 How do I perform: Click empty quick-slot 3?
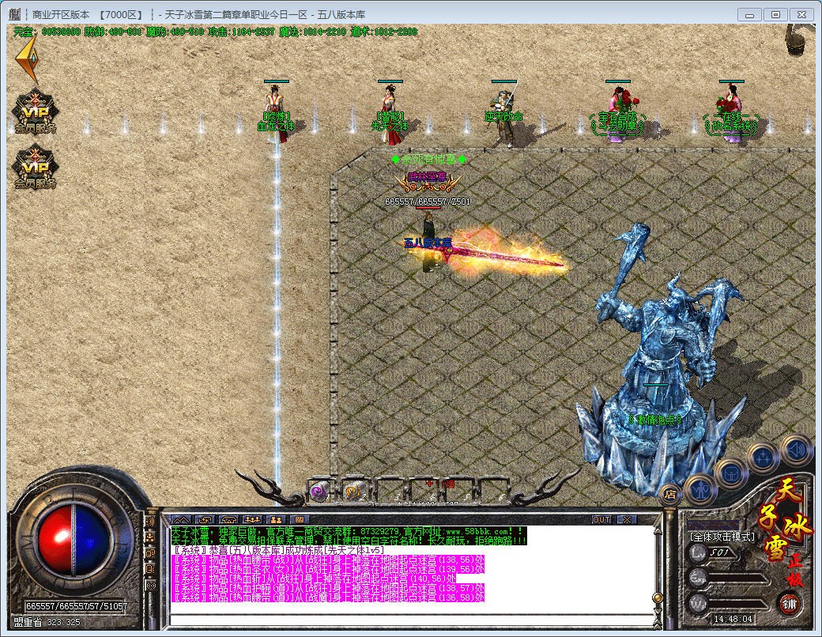click(390, 492)
